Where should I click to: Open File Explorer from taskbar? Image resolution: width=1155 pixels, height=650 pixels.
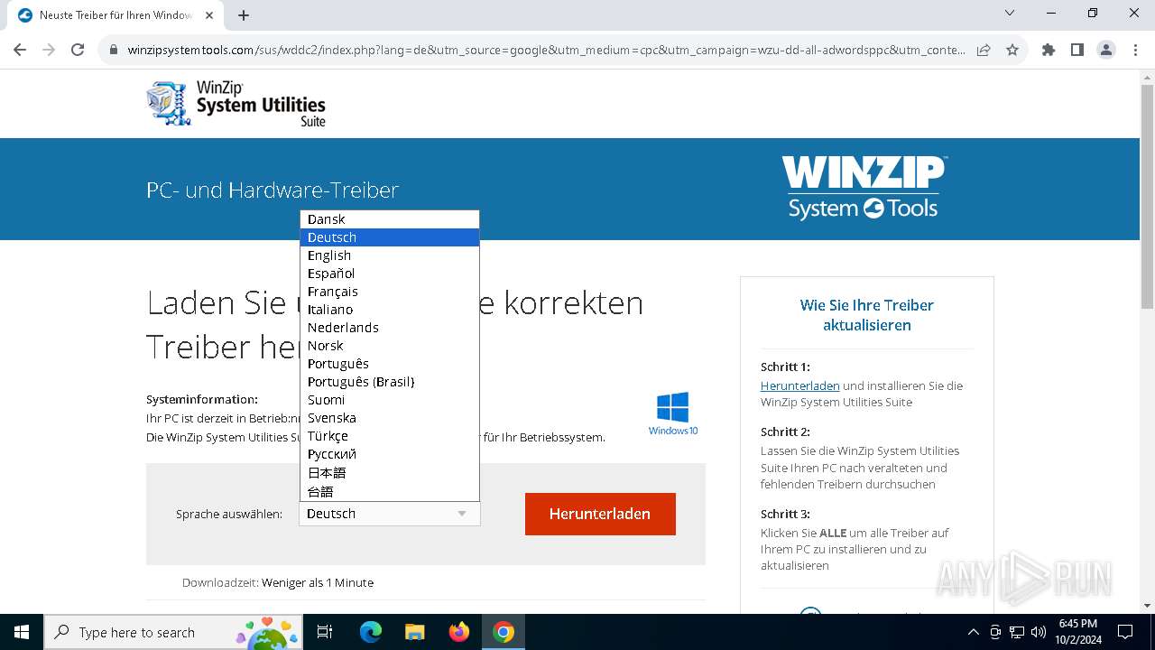point(415,632)
